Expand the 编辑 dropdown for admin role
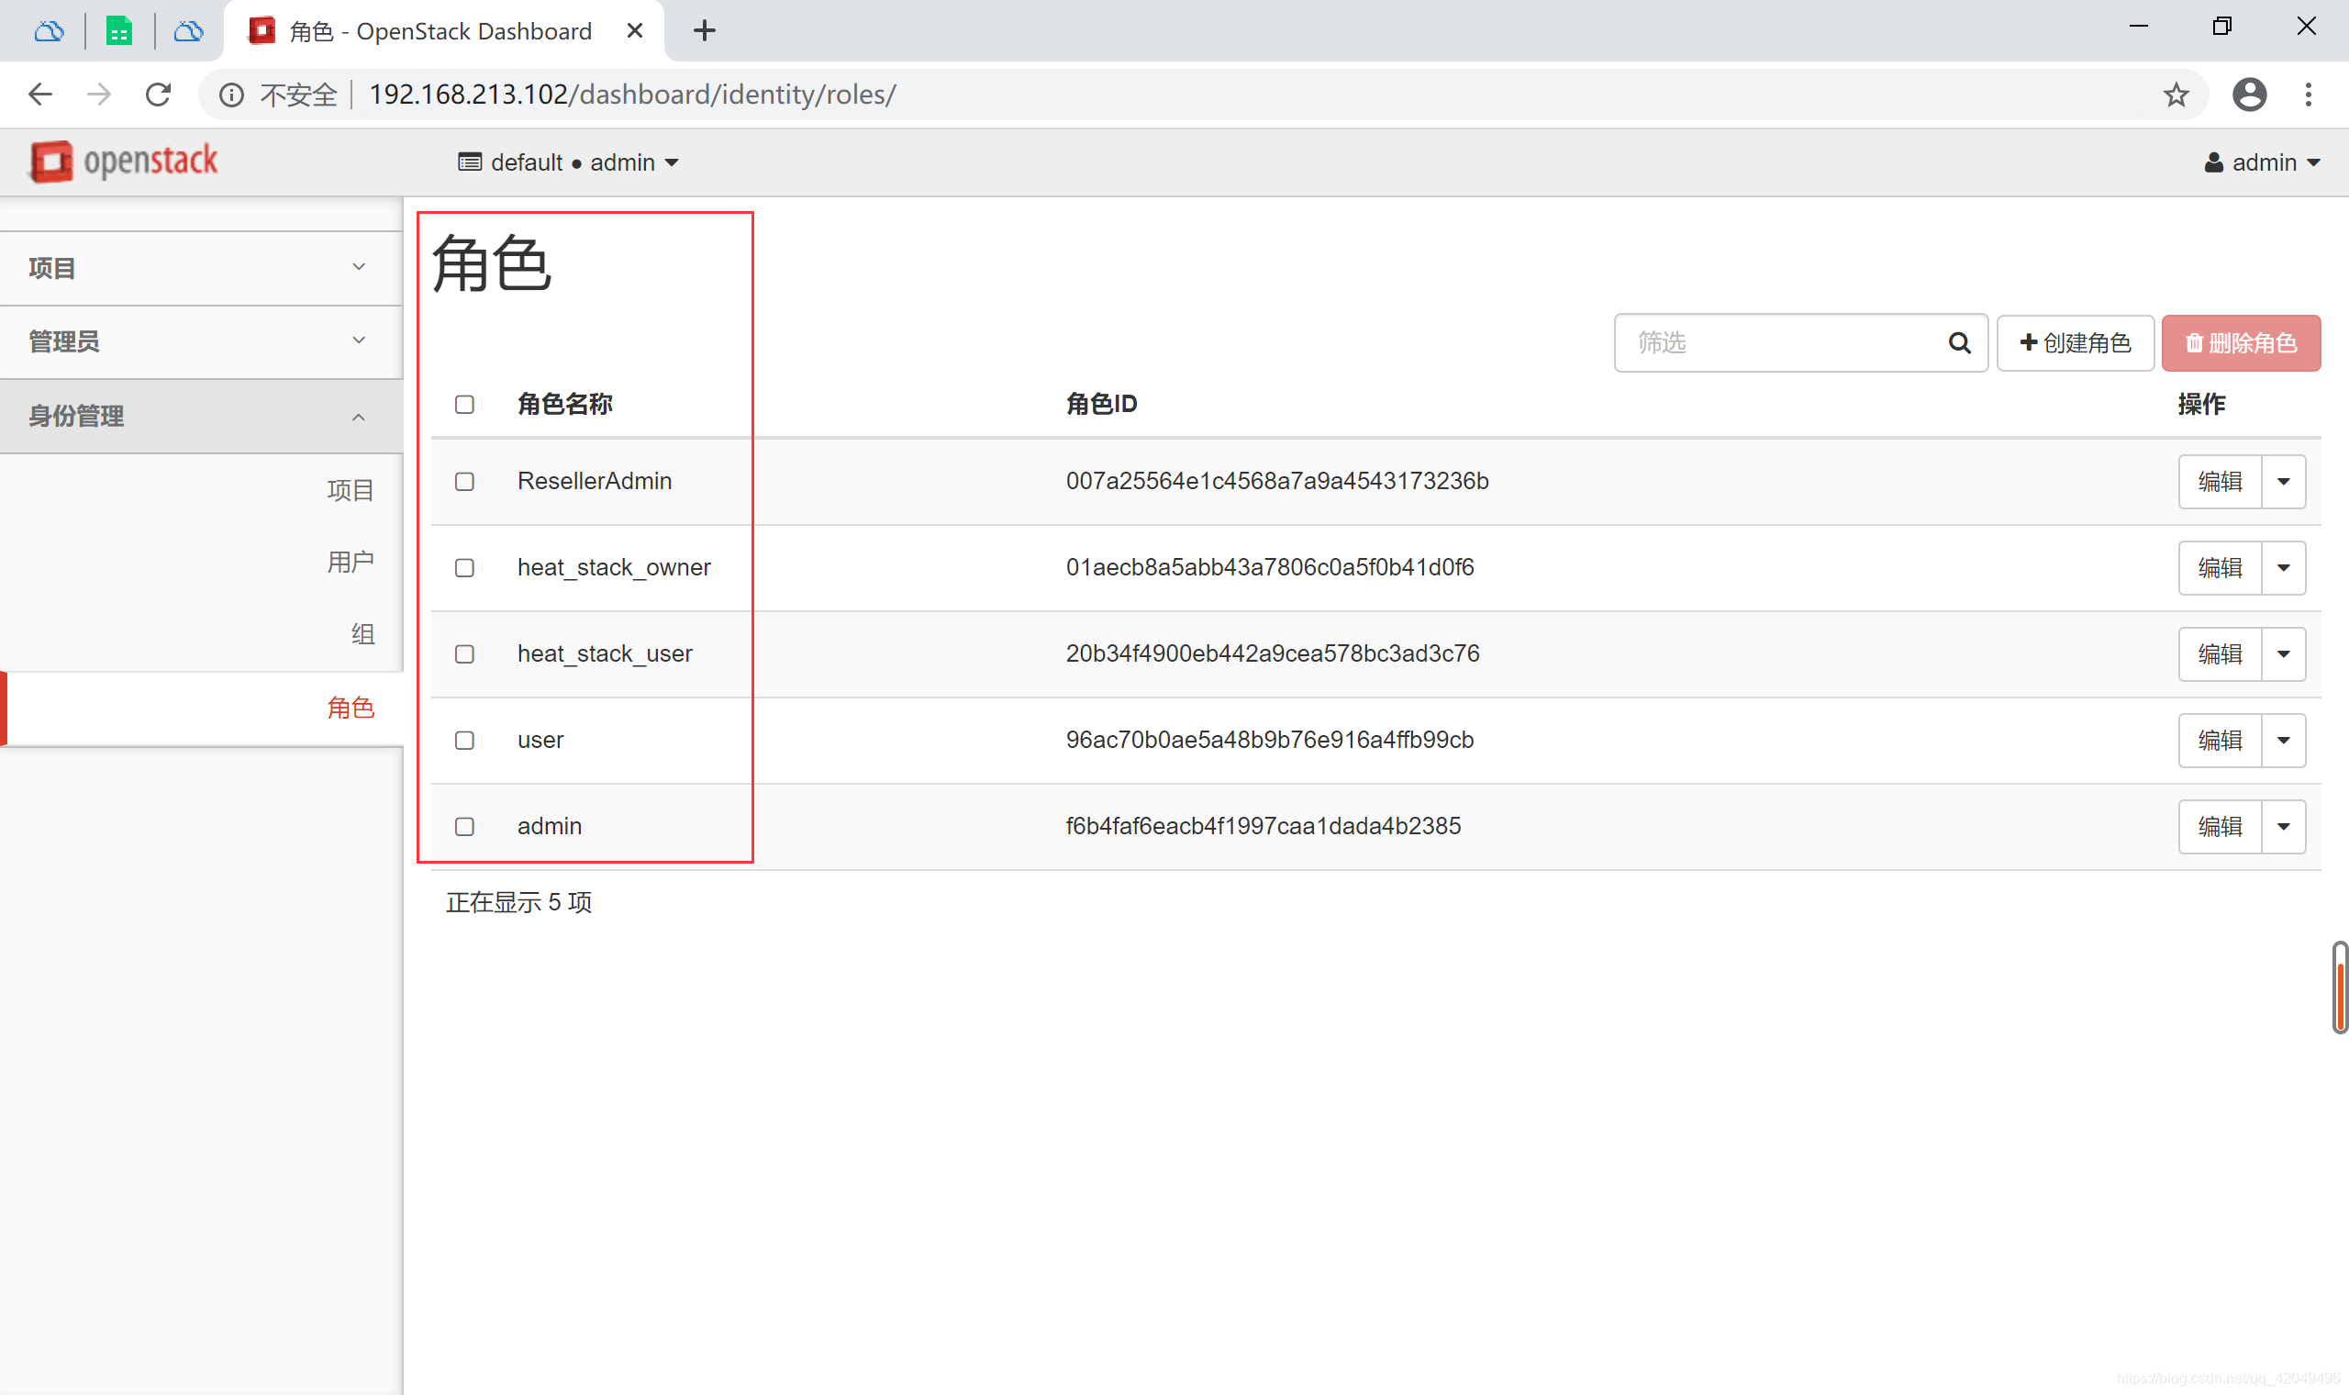 click(2286, 825)
